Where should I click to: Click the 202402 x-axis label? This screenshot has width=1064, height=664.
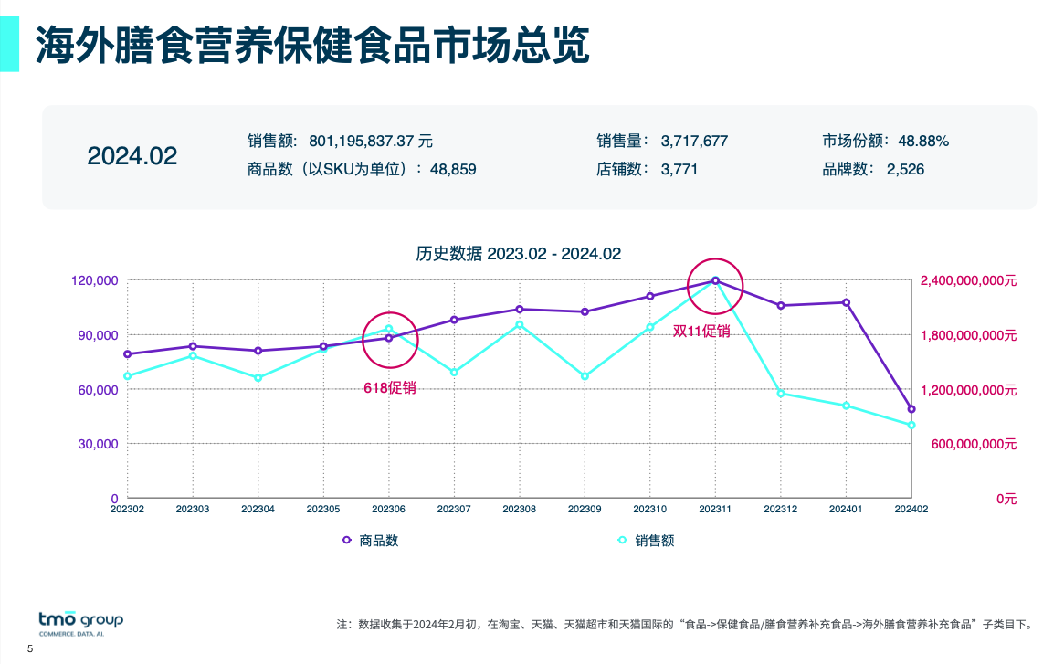point(911,510)
